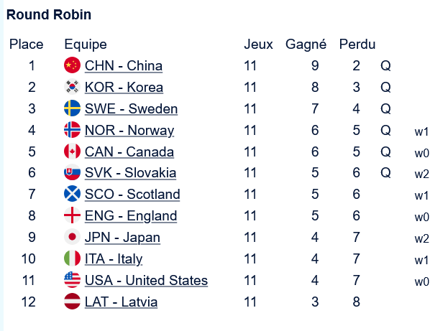Click the China flag icon

tap(72, 66)
